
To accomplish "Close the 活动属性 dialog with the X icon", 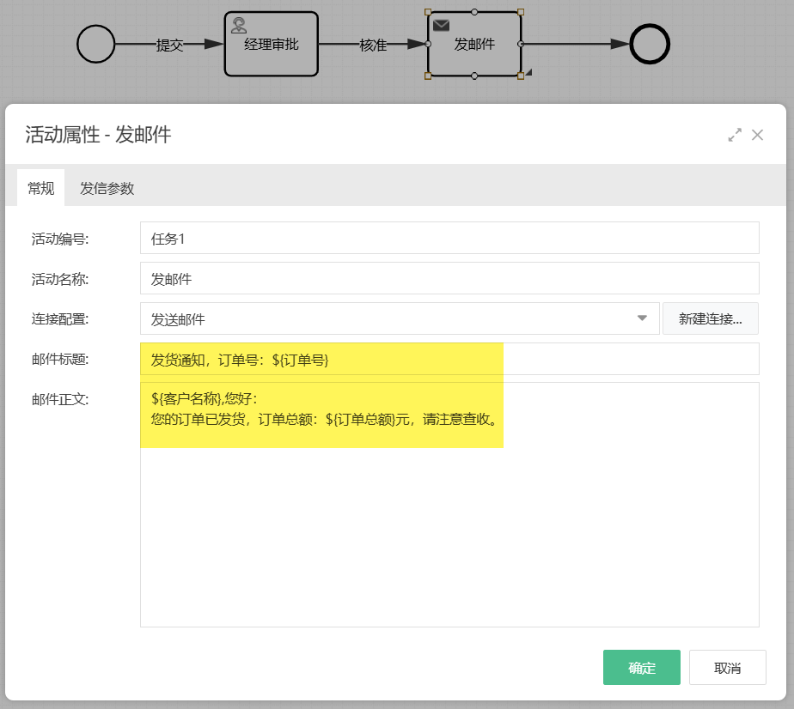I will click(x=757, y=135).
